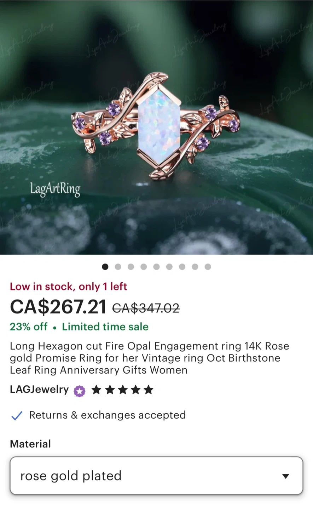Click the five-star rating icons

[122, 390]
